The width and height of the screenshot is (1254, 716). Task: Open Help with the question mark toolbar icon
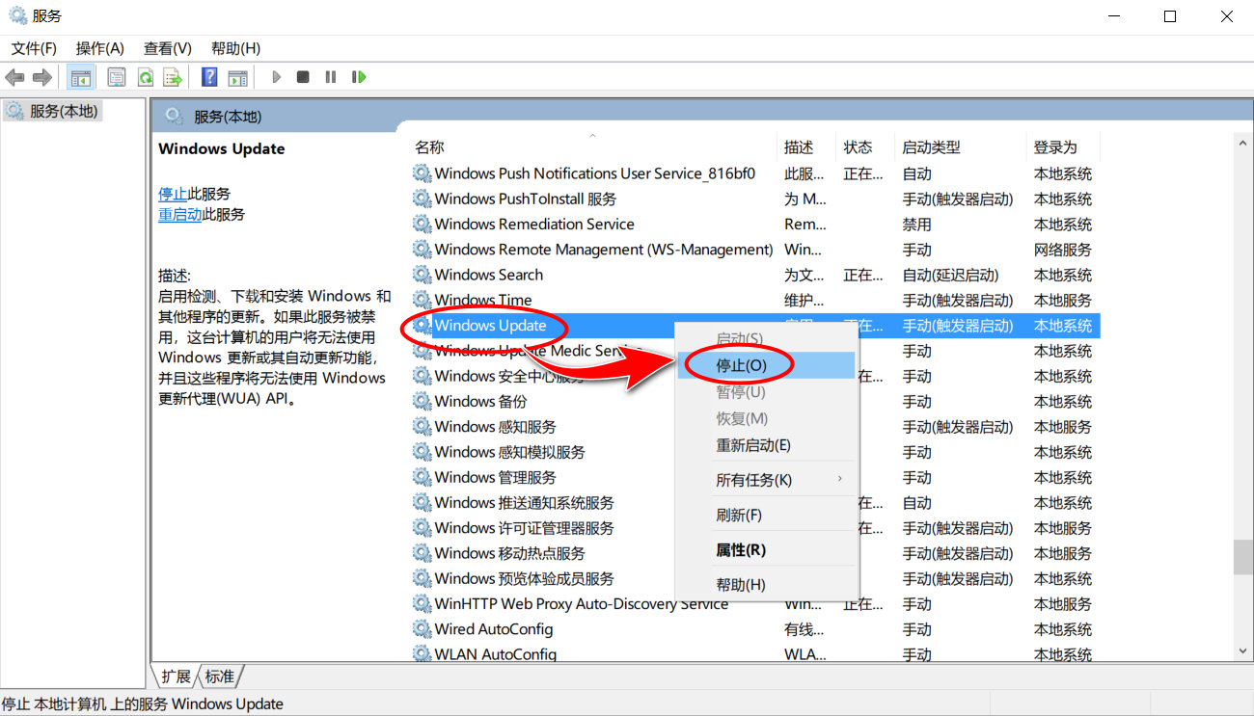click(209, 76)
